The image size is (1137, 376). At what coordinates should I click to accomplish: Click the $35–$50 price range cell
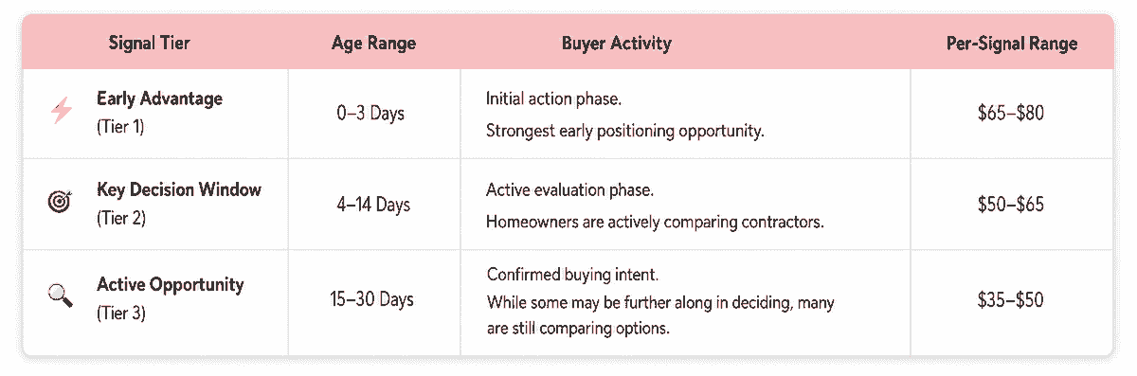point(1011,300)
